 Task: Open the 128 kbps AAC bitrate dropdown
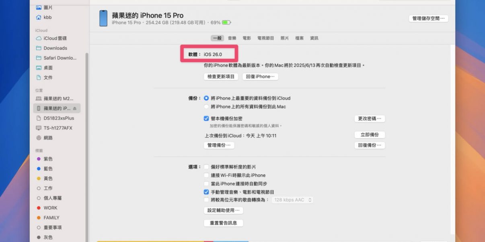293,200
